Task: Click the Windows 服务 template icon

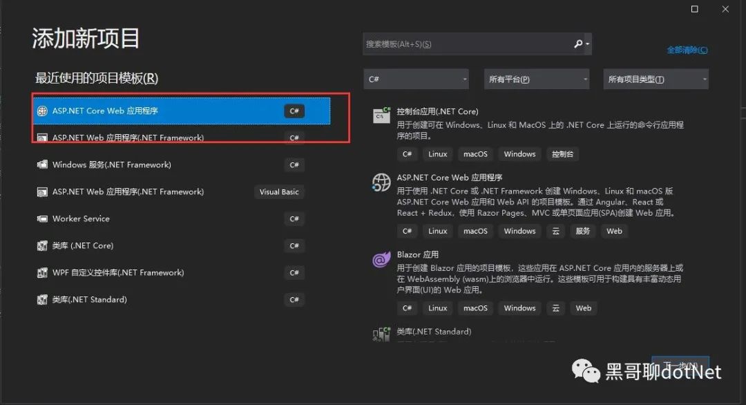Action: point(42,164)
